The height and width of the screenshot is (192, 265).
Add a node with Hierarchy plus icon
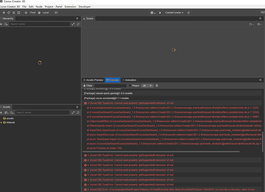[x=1, y=24]
